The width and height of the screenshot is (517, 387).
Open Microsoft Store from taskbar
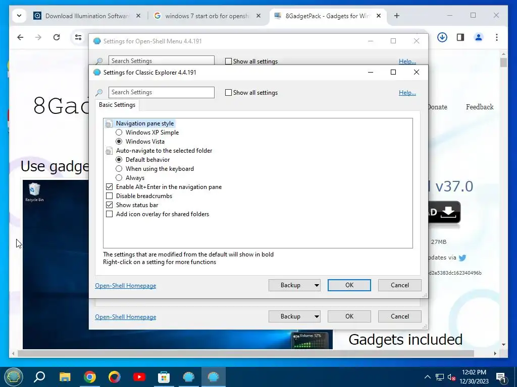(x=164, y=377)
